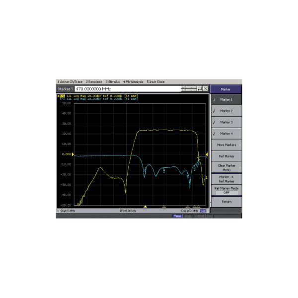Click the Stop 862 MHz label

pos(189,211)
